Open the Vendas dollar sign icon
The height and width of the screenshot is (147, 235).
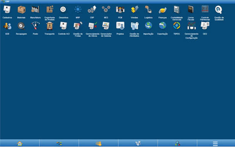(x=135, y=10)
